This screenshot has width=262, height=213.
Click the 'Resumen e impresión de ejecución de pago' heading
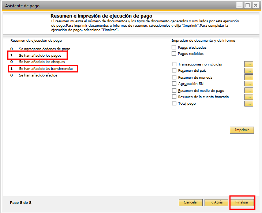[101, 16]
